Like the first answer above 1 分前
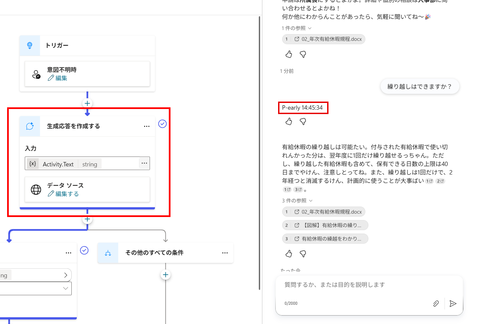This screenshot has height=324, width=477. [289, 54]
